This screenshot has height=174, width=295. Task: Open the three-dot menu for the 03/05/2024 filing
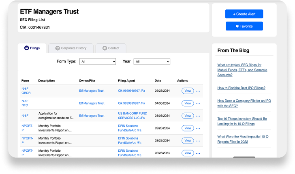click(198, 116)
